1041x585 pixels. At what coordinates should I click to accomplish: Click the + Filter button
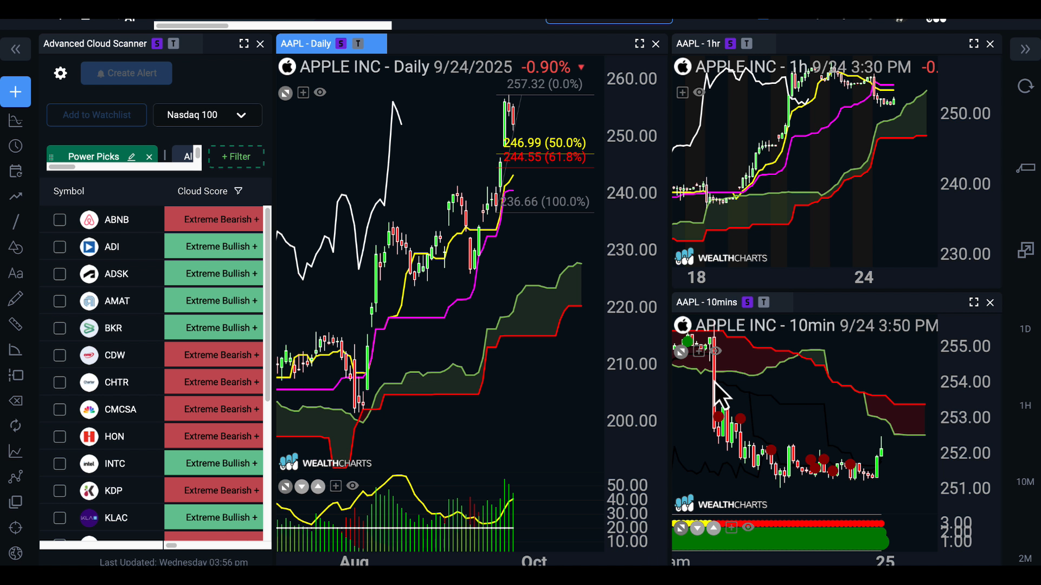click(236, 157)
